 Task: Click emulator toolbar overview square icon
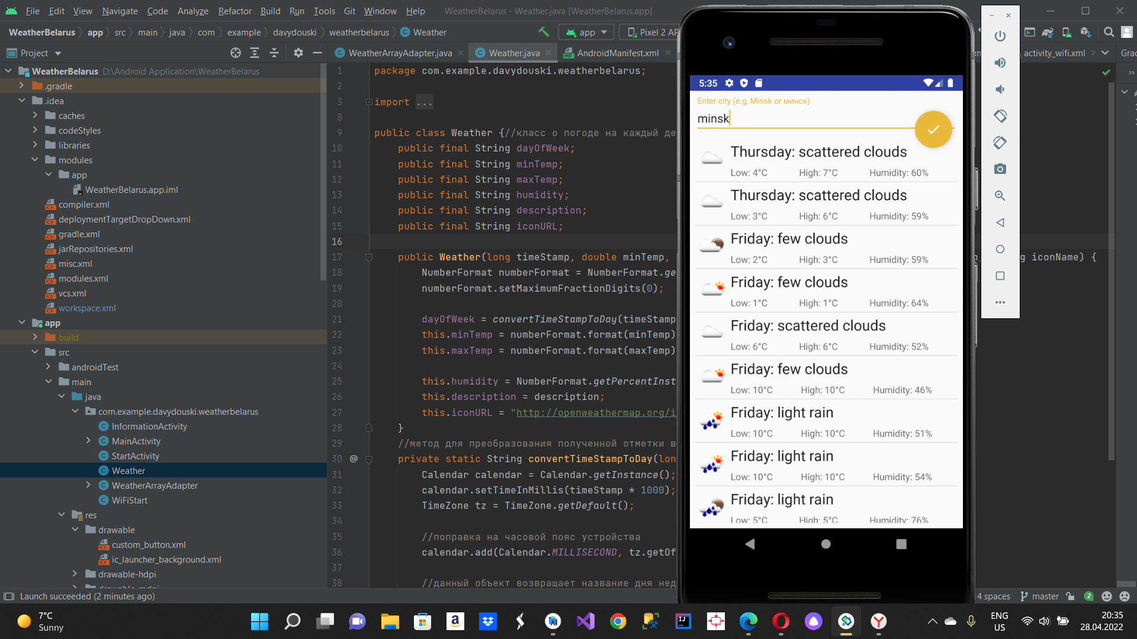pos(1000,276)
